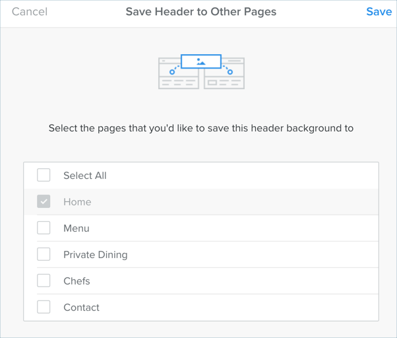The width and height of the screenshot is (397, 338).
Task: Click the Cancel button
Action: 30,12
